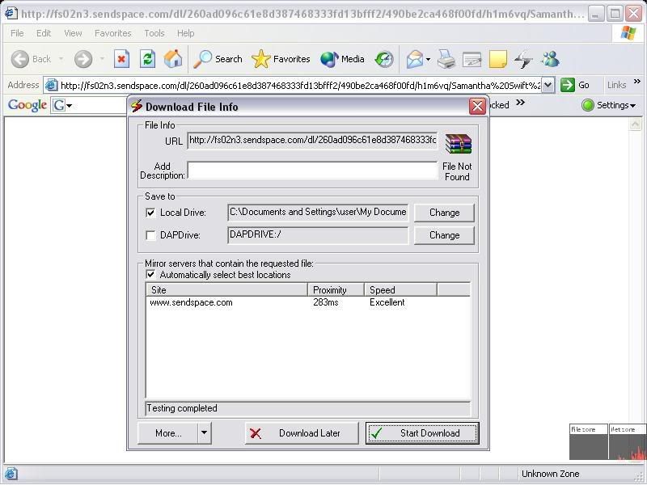Open the Media panel from toolbar
Viewport: 647px width, 485px height.
point(342,59)
